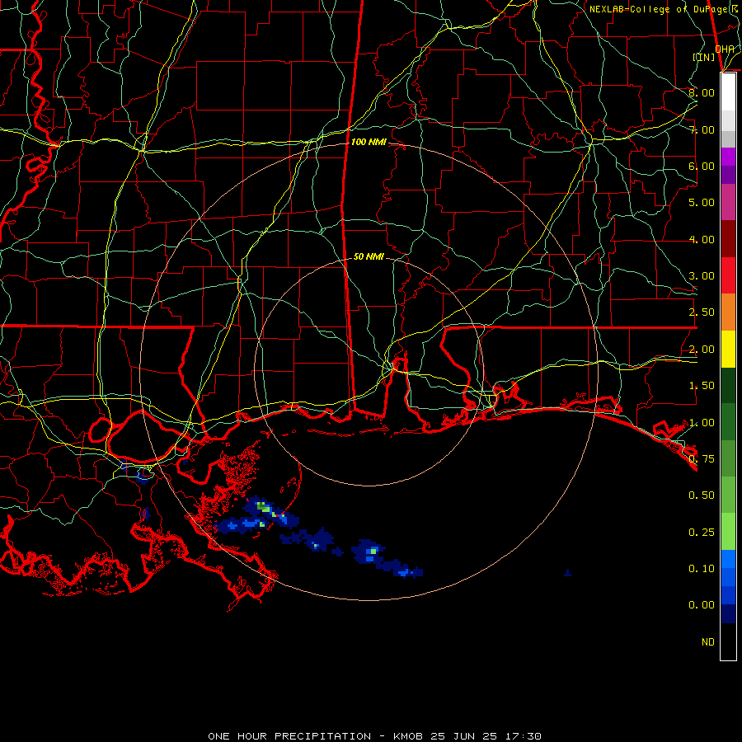Click the 0.10 legend value

(702, 568)
